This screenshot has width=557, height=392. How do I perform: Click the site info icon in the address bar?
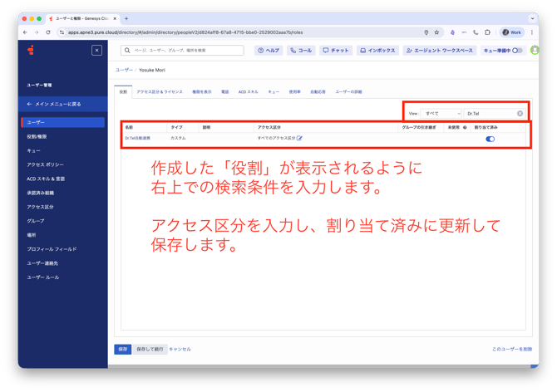point(62,32)
